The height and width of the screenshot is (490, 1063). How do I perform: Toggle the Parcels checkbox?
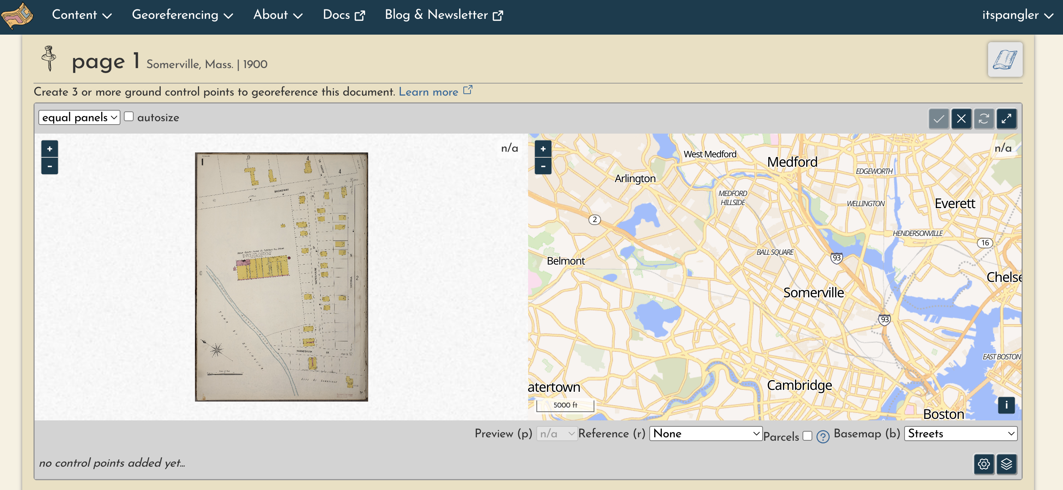pyautogui.click(x=807, y=436)
